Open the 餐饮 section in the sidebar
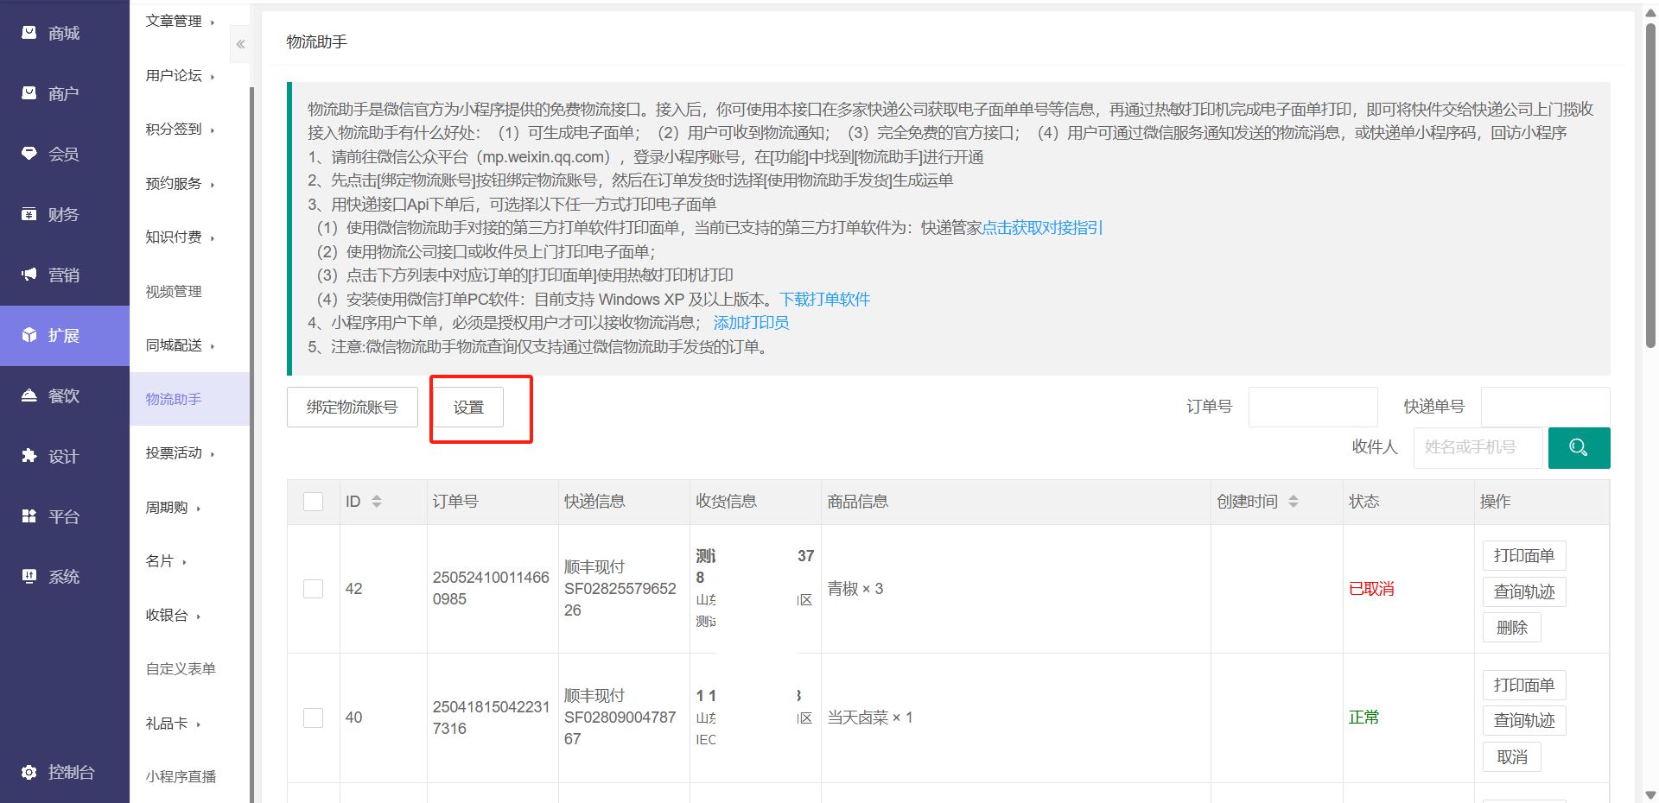 pyautogui.click(x=63, y=395)
